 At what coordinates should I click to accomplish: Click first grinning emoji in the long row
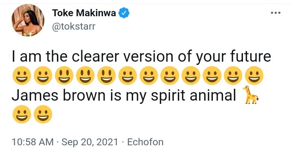22,75
